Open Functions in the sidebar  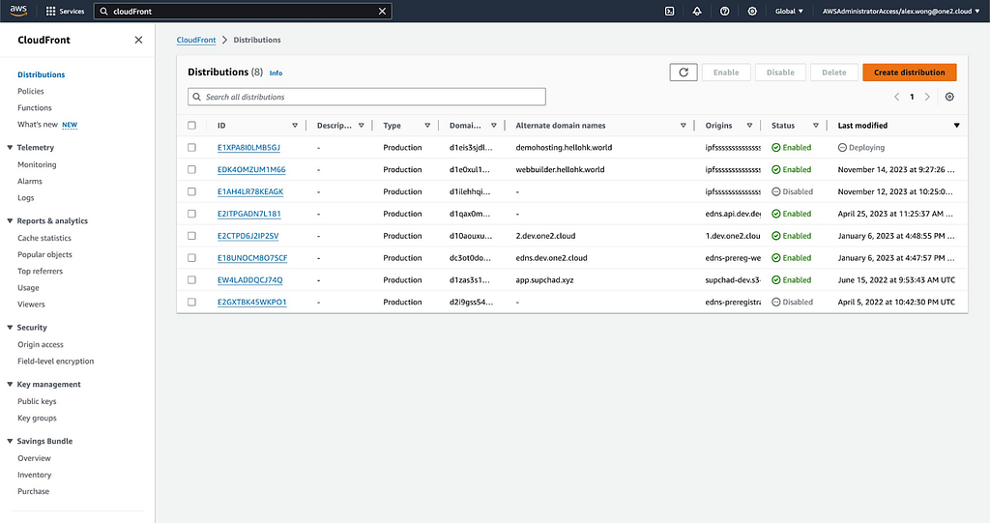tap(35, 108)
